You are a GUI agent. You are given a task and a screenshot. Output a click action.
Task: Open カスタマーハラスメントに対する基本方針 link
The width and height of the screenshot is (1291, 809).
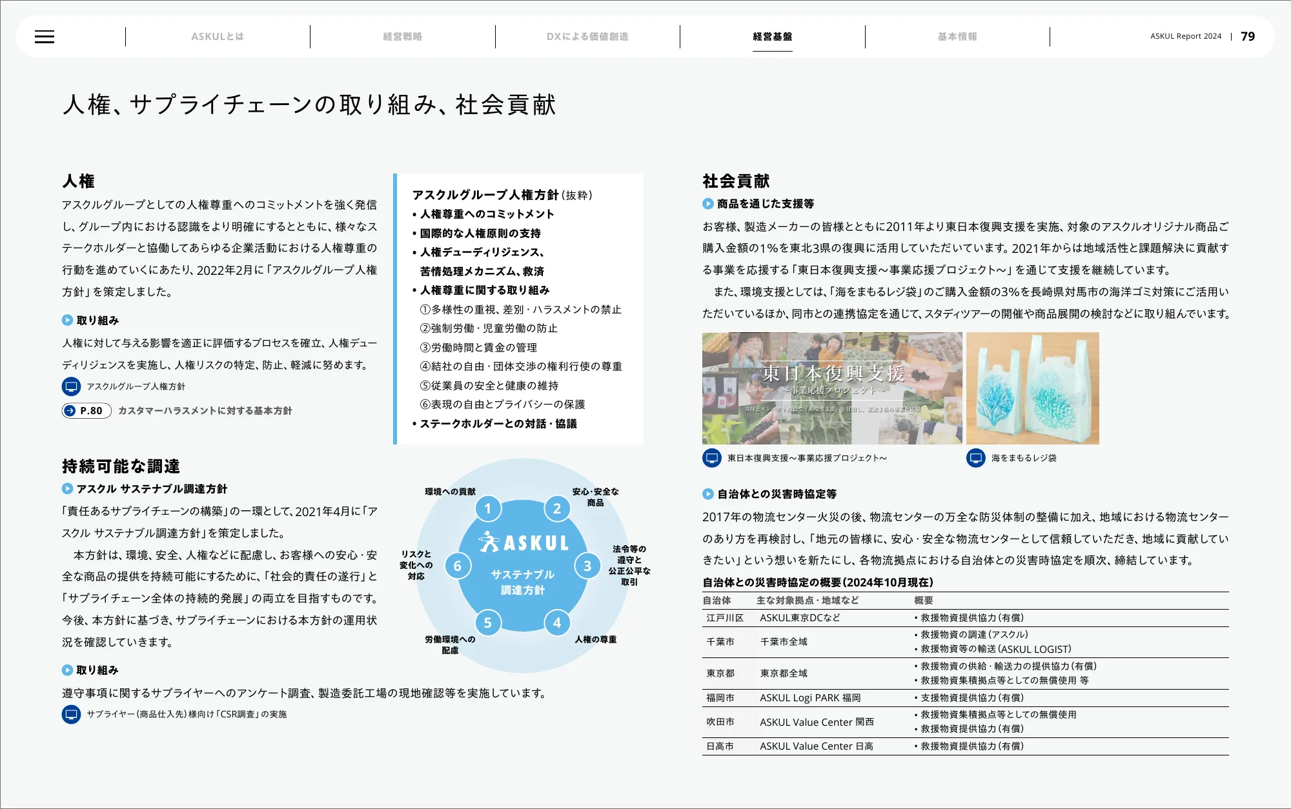pos(205,411)
